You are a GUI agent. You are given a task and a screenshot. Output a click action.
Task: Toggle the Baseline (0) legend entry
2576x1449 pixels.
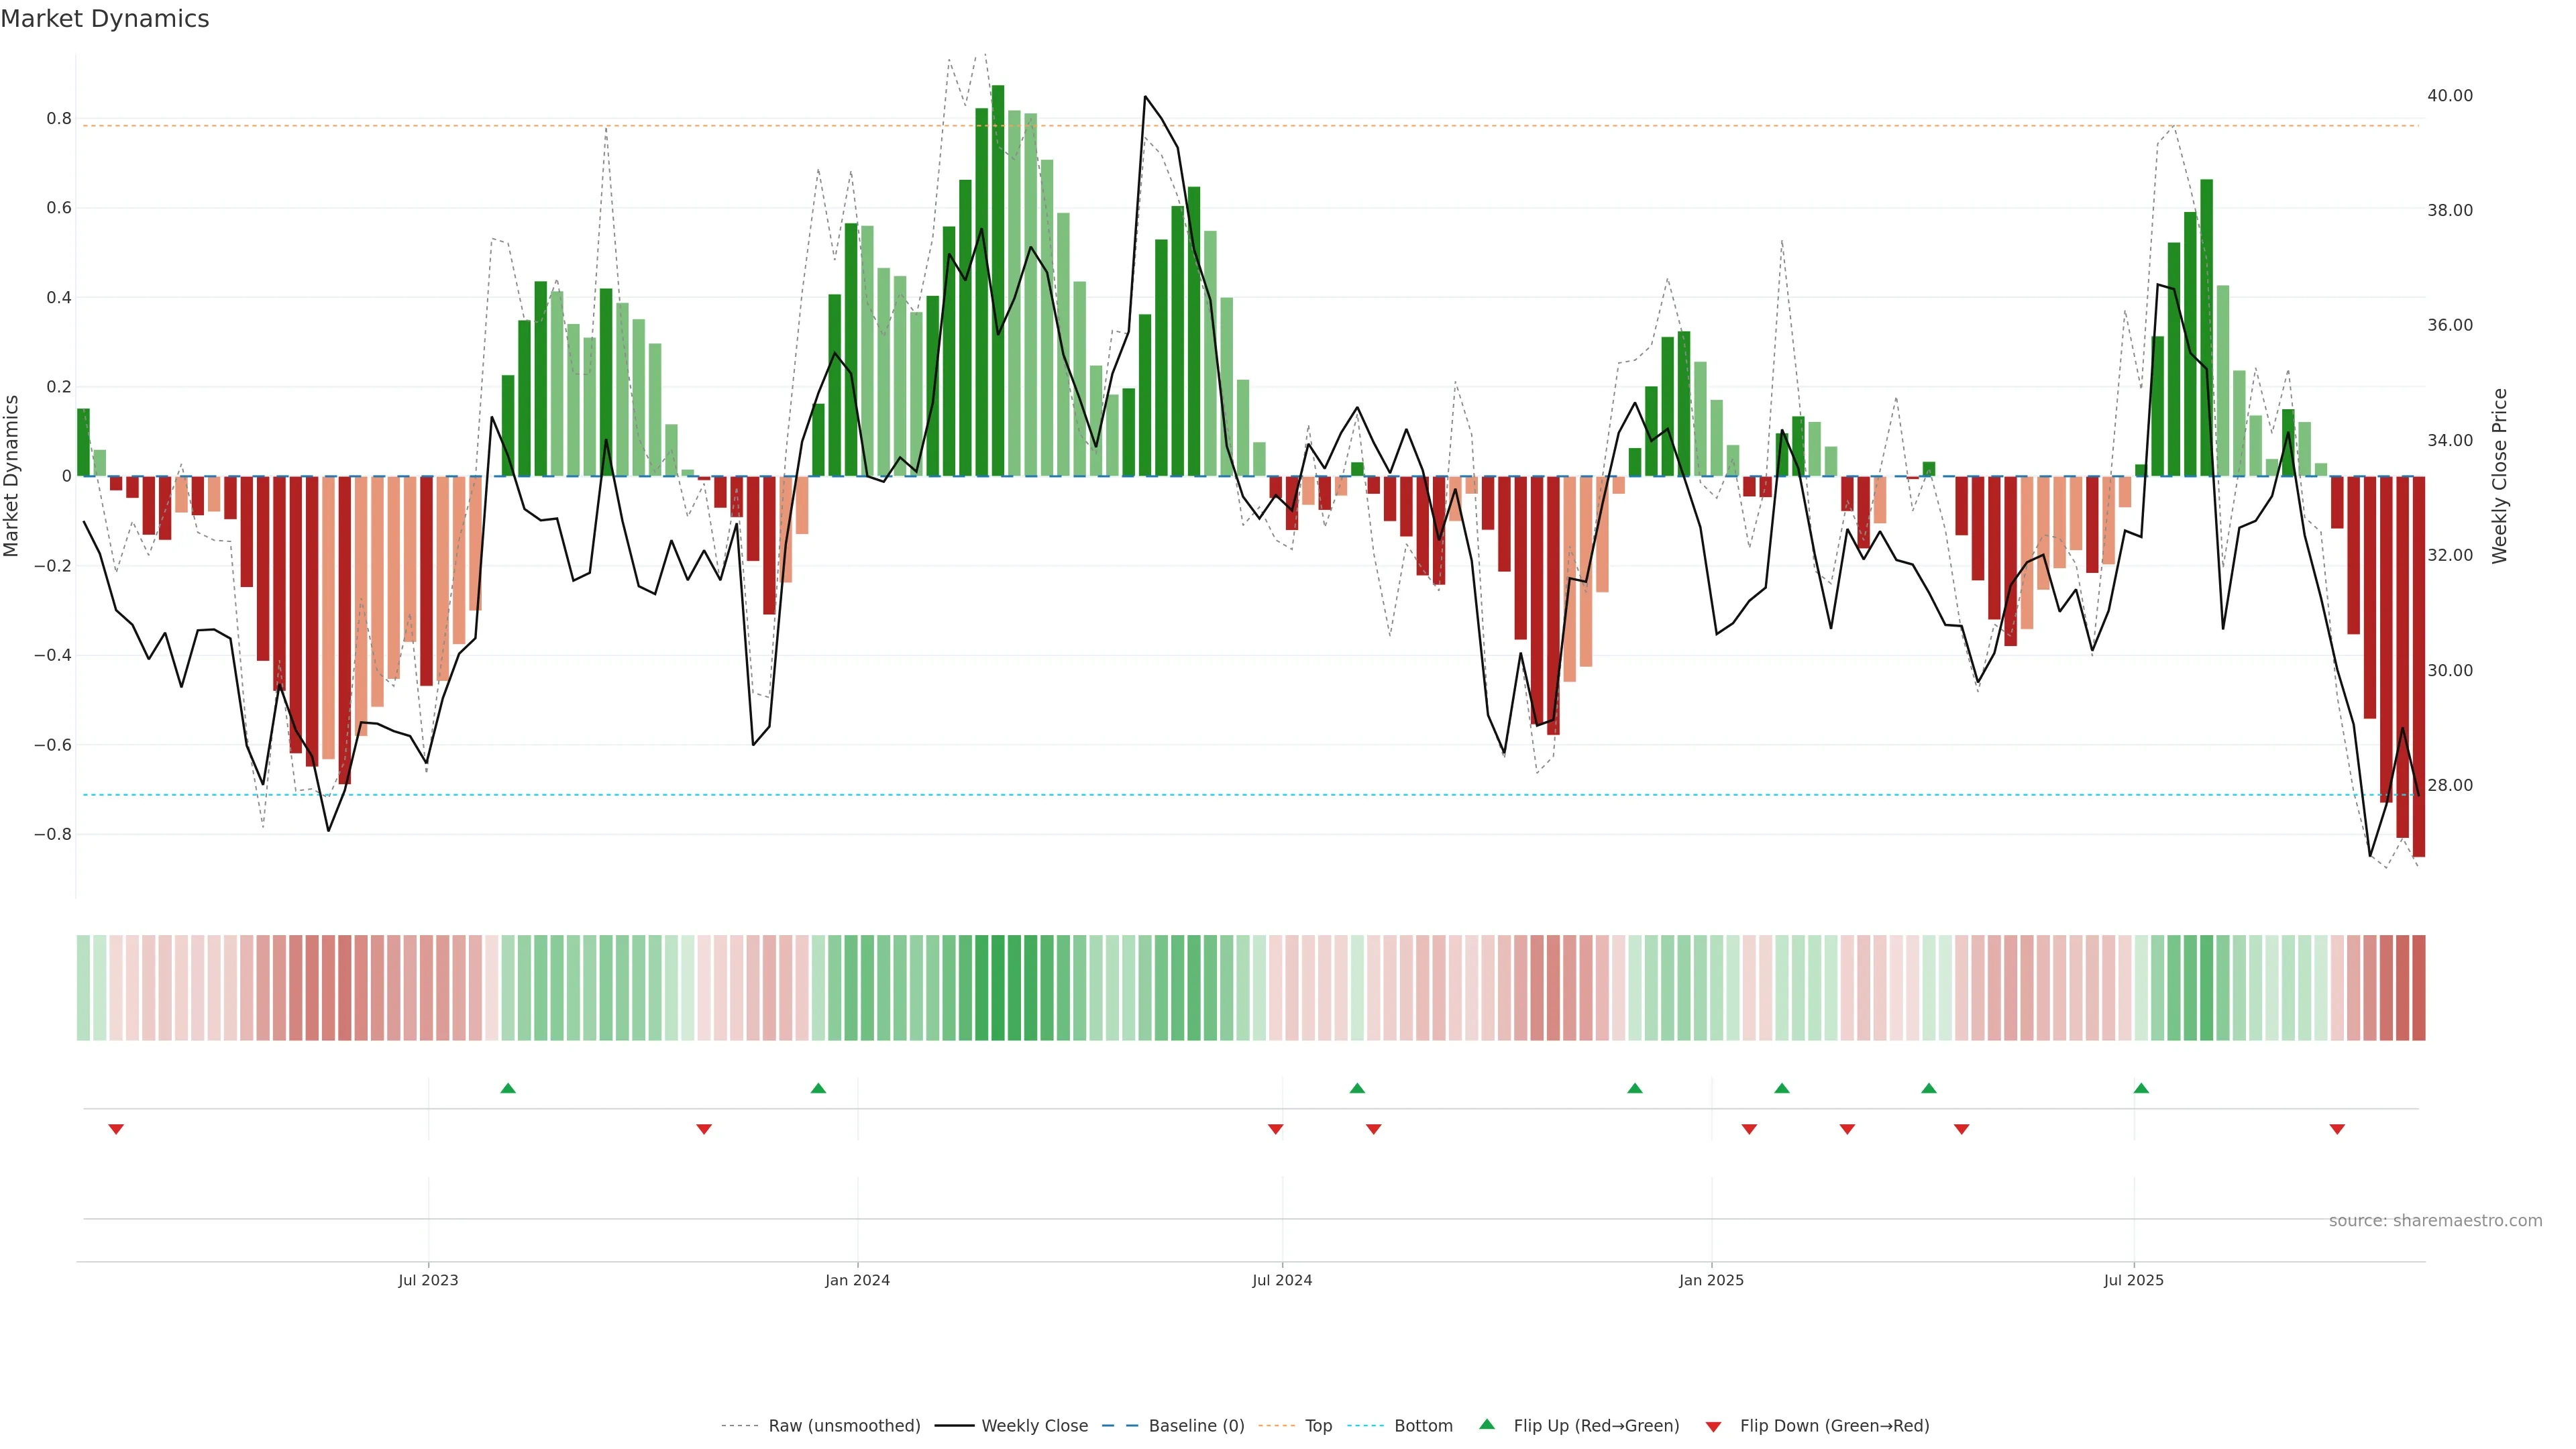1196,1426
